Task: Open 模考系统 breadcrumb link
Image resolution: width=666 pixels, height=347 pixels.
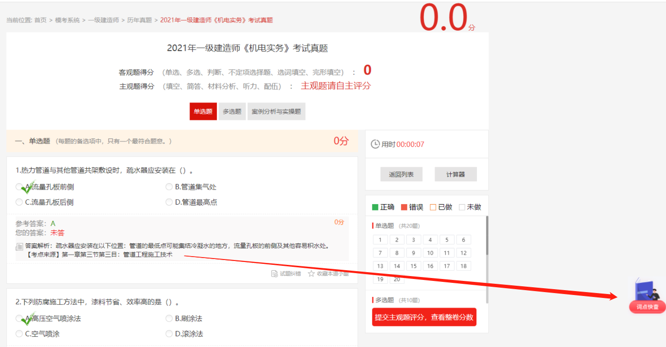Action: (x=67, y=20)
